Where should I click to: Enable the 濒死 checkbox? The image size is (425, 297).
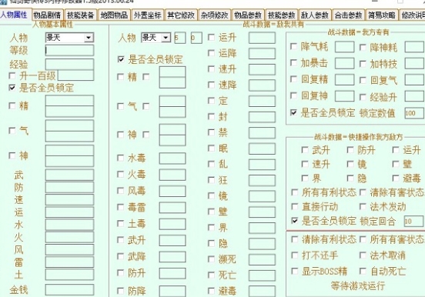pos(211,259)
